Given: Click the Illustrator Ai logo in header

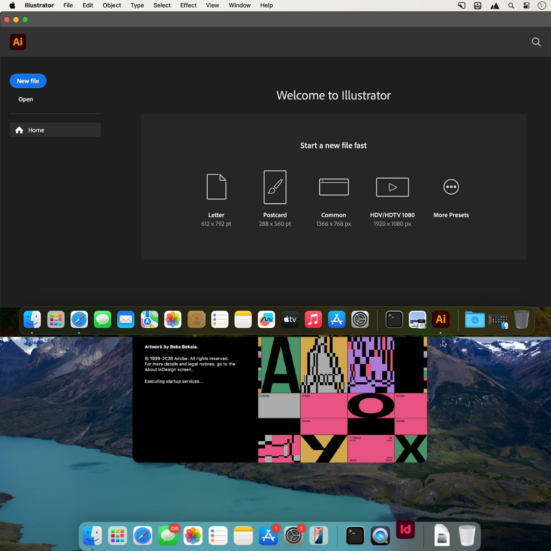Looking at the screenshot, I should tap(18, 42).
